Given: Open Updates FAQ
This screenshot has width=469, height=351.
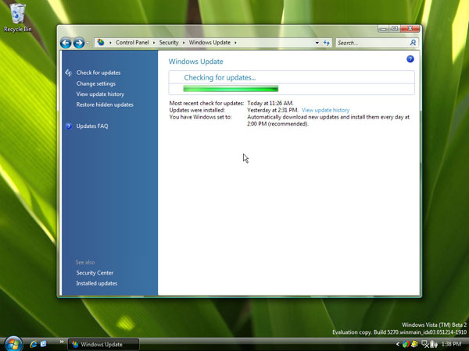Looking at the screenshot, I should pos(92,126).
